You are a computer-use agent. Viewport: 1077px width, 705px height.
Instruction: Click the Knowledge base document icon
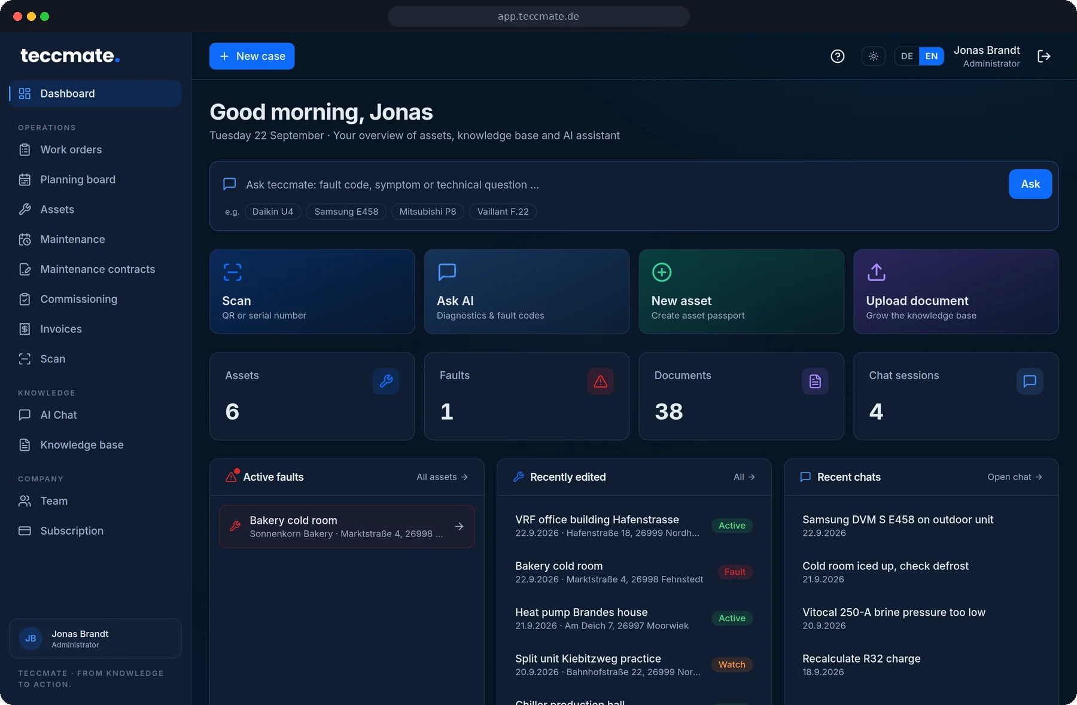click(25, 445)
